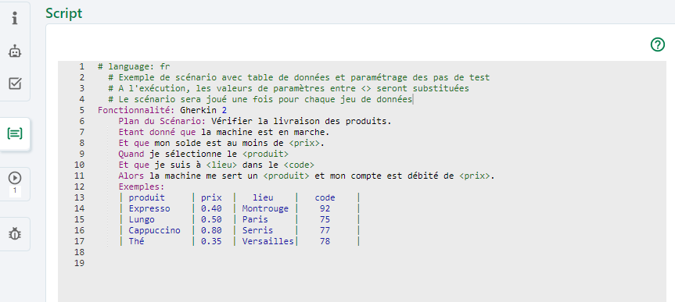Screen dimensions: 675x302
Task: Click the "prix" column header in table
Action: point(211,197)
